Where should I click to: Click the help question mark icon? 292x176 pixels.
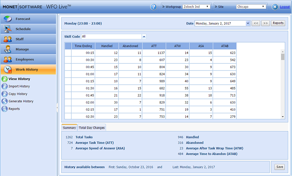tap(153, 7)
